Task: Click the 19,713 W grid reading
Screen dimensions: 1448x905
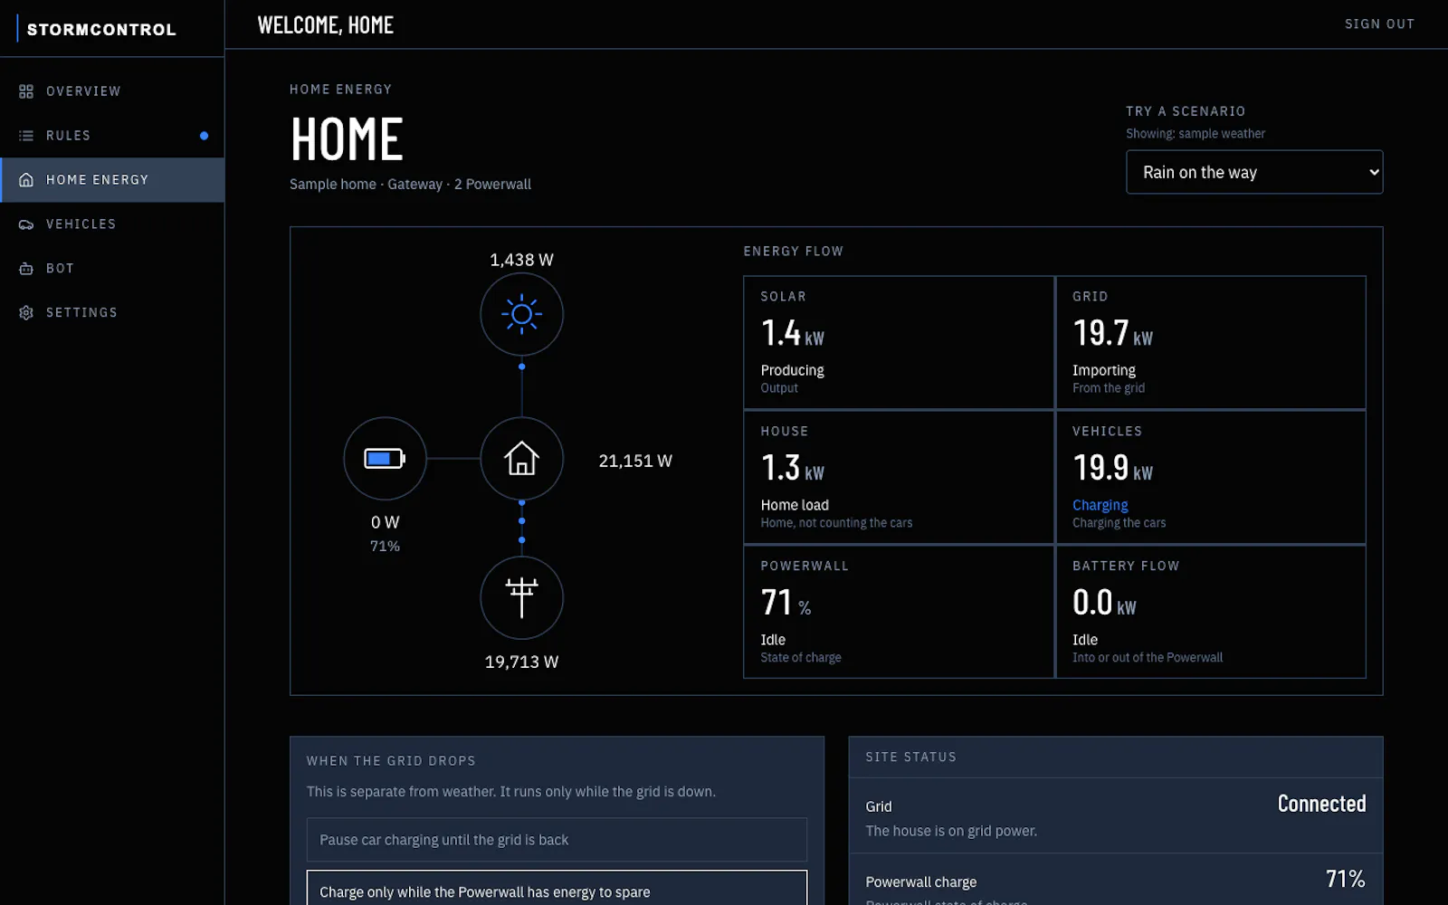Action: pyautogui.click(x=521, y=662)
